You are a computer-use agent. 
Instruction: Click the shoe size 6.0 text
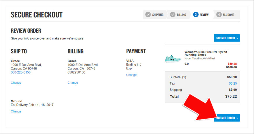187,64
